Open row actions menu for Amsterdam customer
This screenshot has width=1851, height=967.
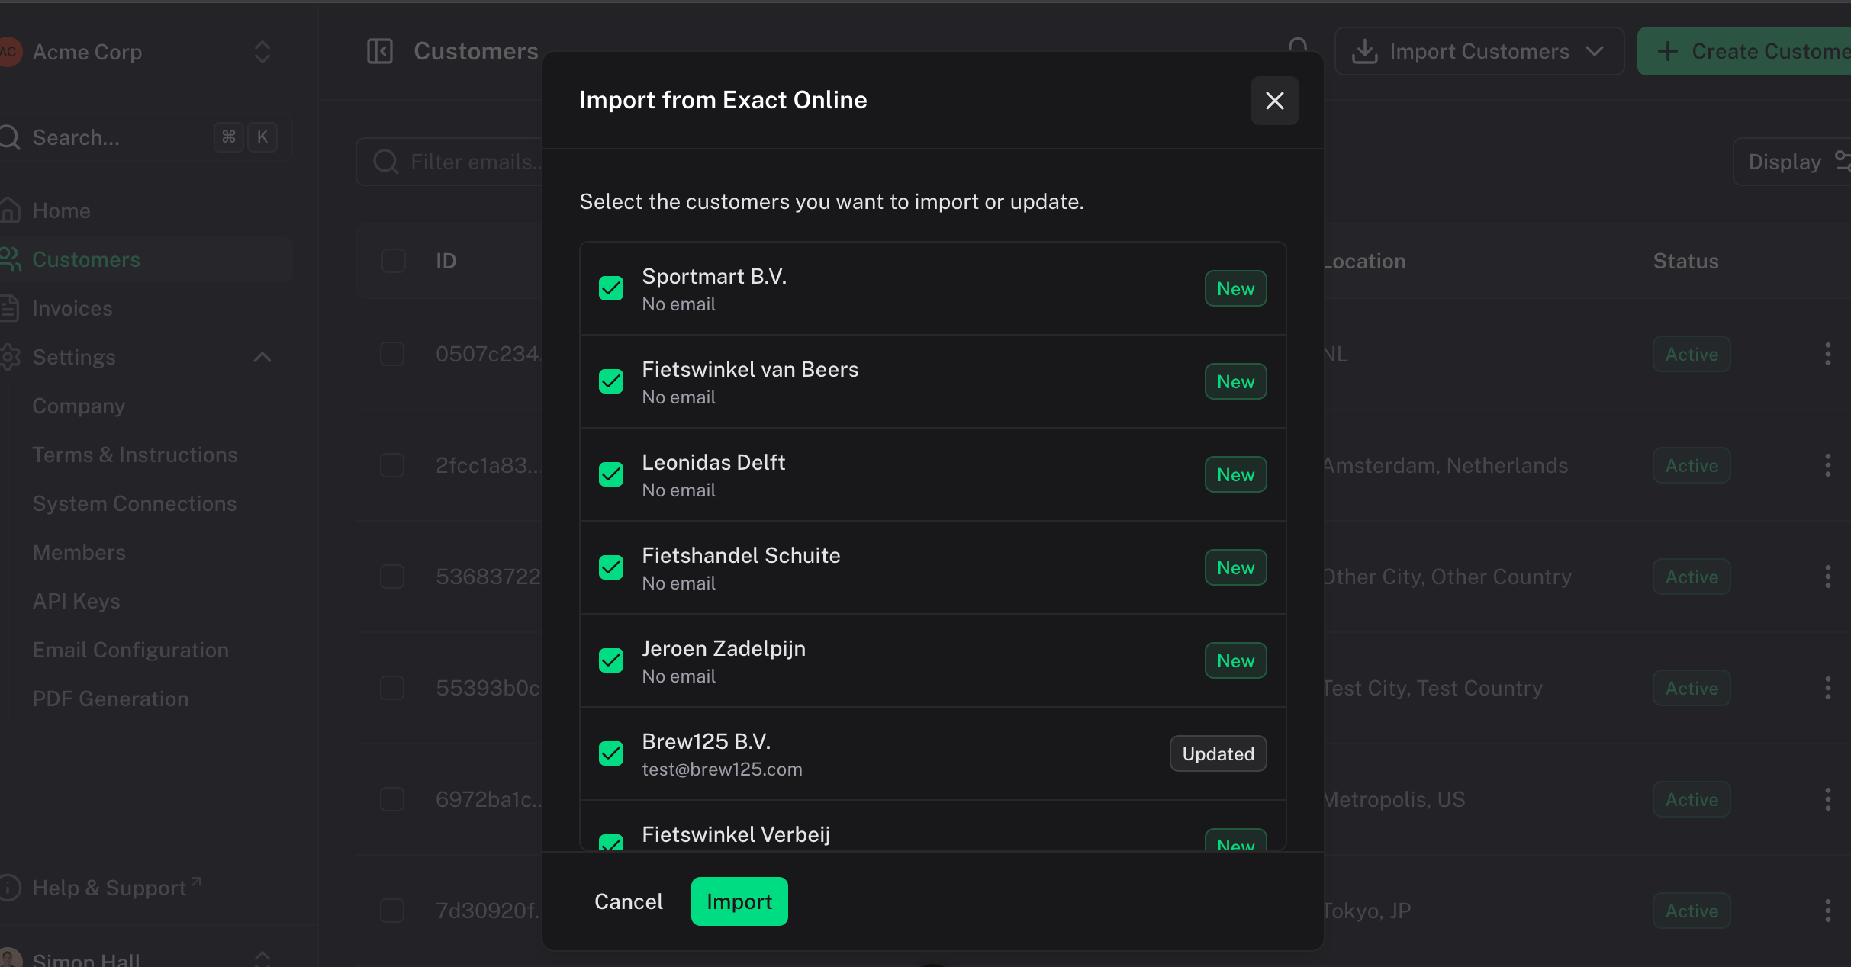pyautogui.click(x=1828, y=465)
